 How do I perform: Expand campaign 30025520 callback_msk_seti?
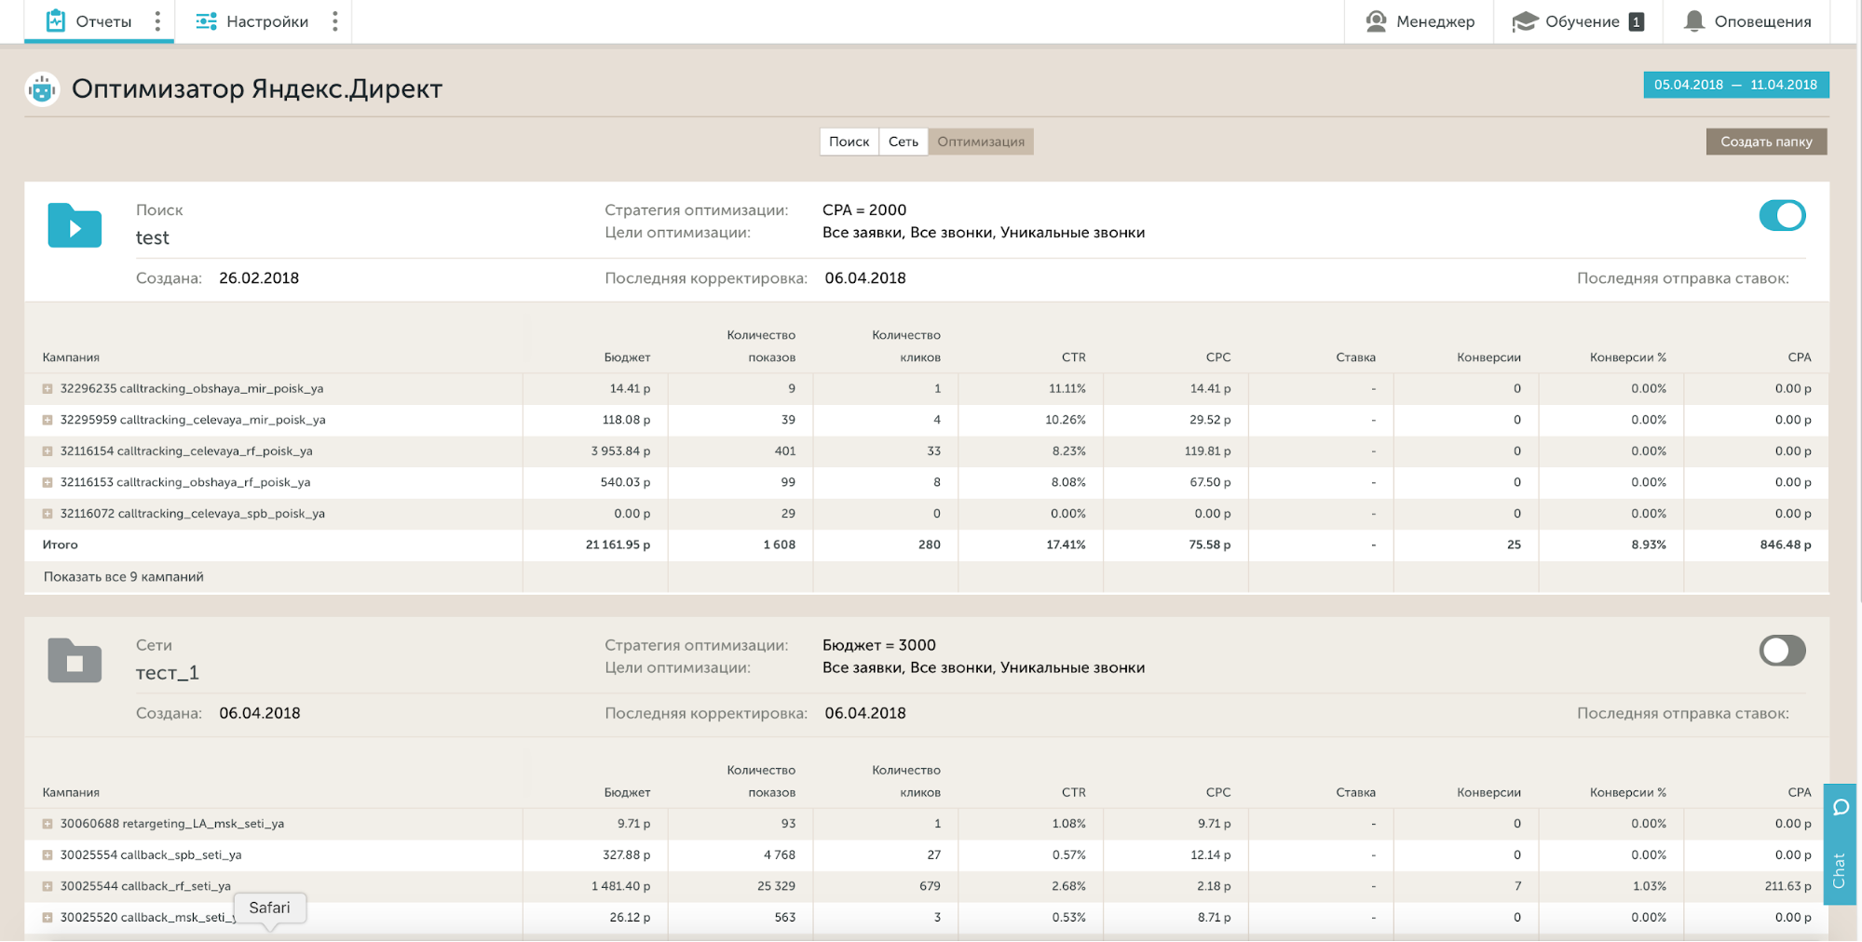(48, 917)
